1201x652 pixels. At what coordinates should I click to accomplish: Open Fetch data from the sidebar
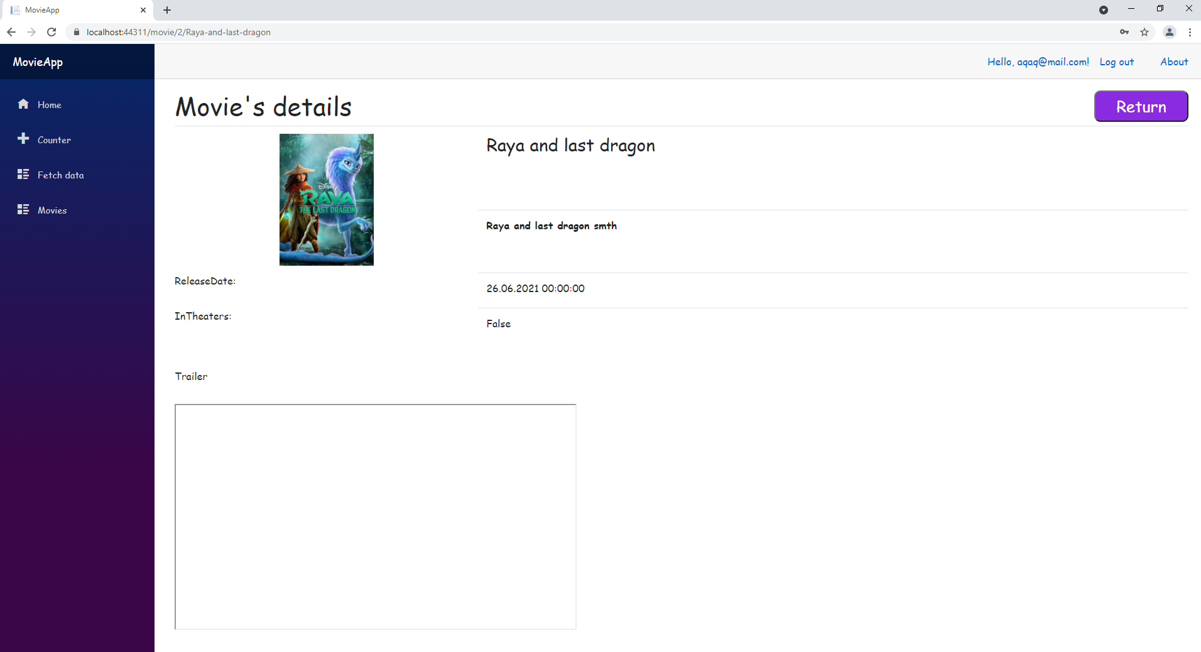pyautogui.click(x=23, y=174)
